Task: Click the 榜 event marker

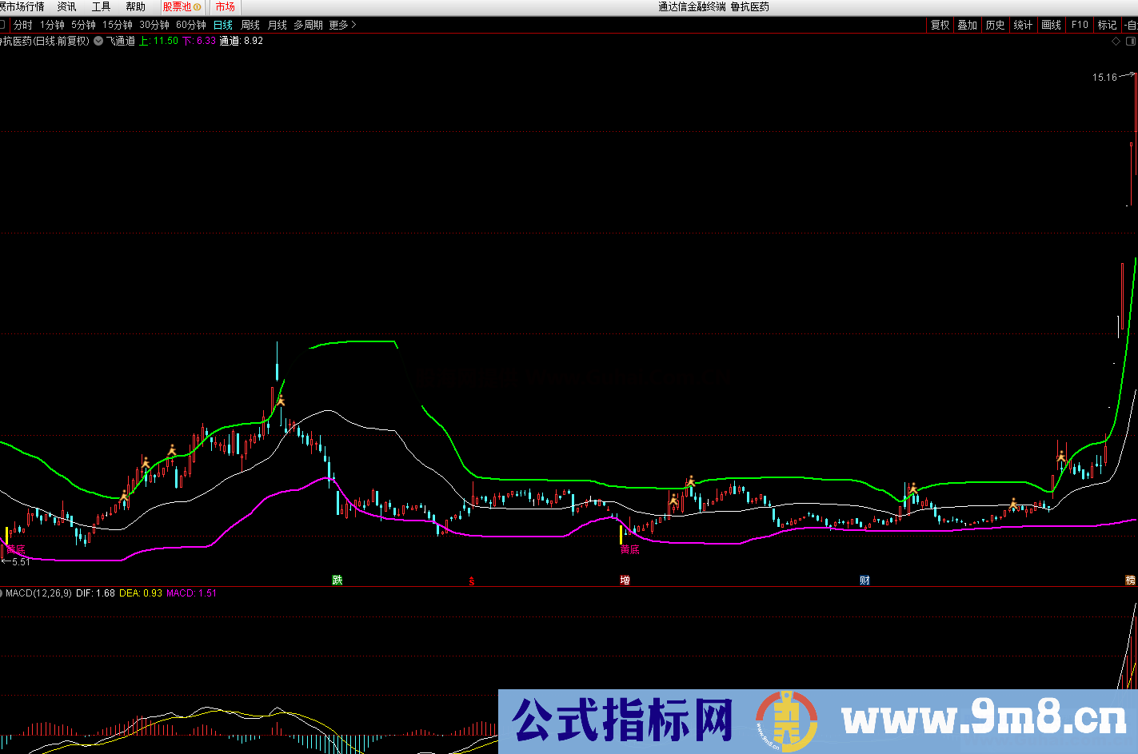Action: pyautogui.click(x=1131, y=580)
